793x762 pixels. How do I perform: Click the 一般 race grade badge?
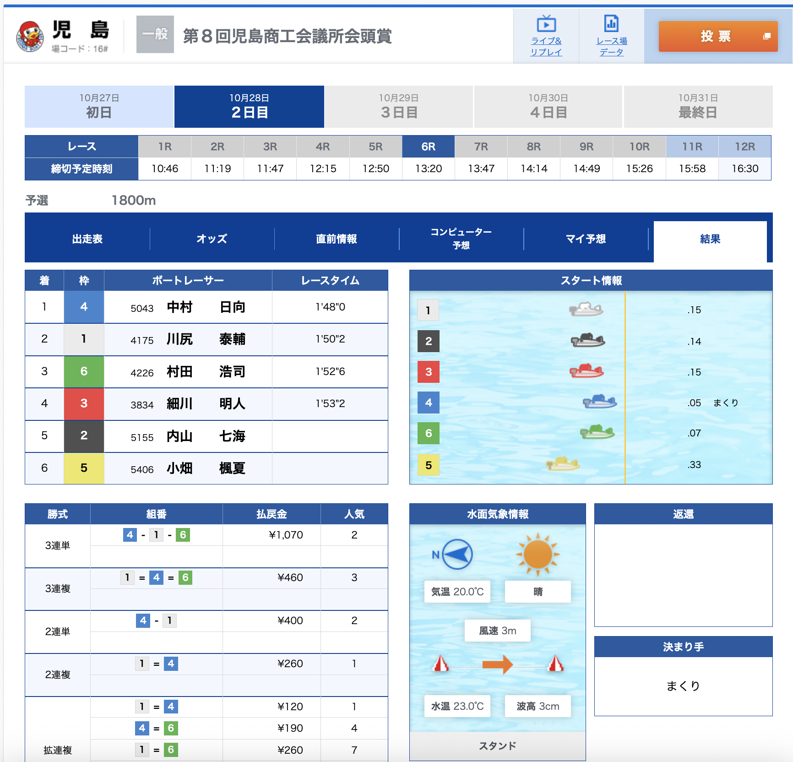pos(155,34)
